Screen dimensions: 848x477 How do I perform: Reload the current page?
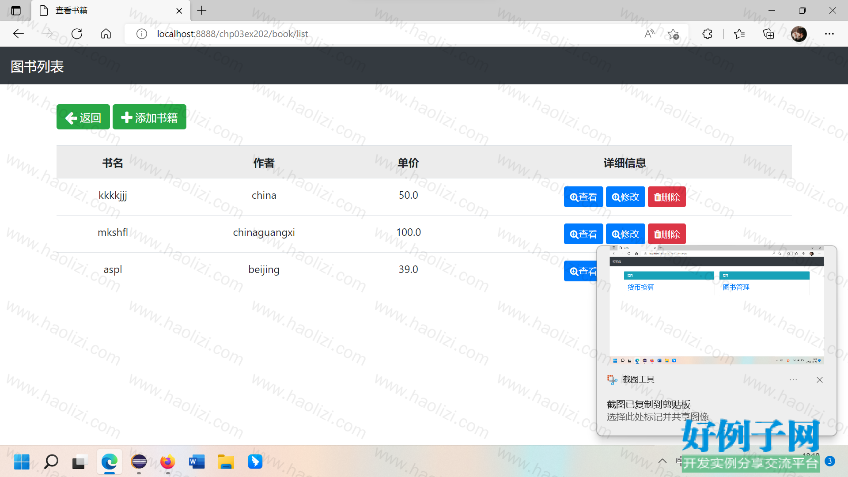(x=77, y=34)
